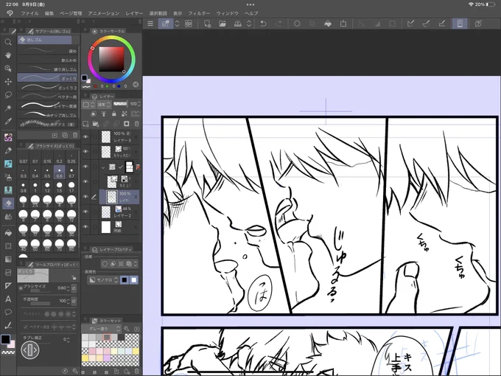Click the black expression color swatch in Layer Property
The height and width of the screenshot is (376, 501).
pos(125,280)
